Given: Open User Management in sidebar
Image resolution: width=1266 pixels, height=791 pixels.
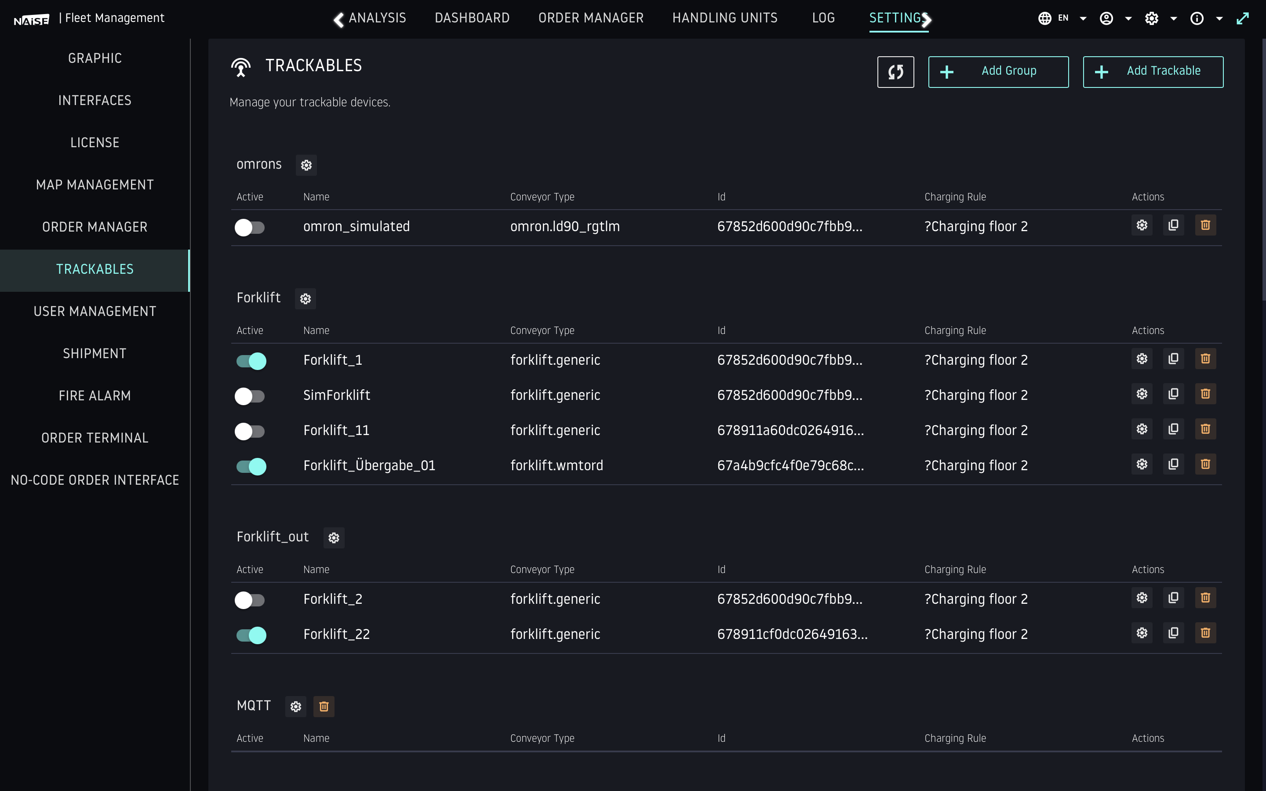Looking at the screenshot, I should 95,311.
